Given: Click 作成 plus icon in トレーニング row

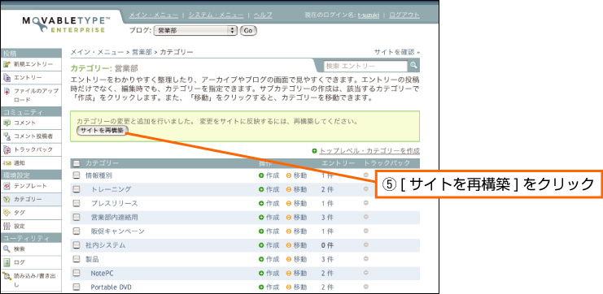Looking at the screenshot, I should (x=261, y=189).
